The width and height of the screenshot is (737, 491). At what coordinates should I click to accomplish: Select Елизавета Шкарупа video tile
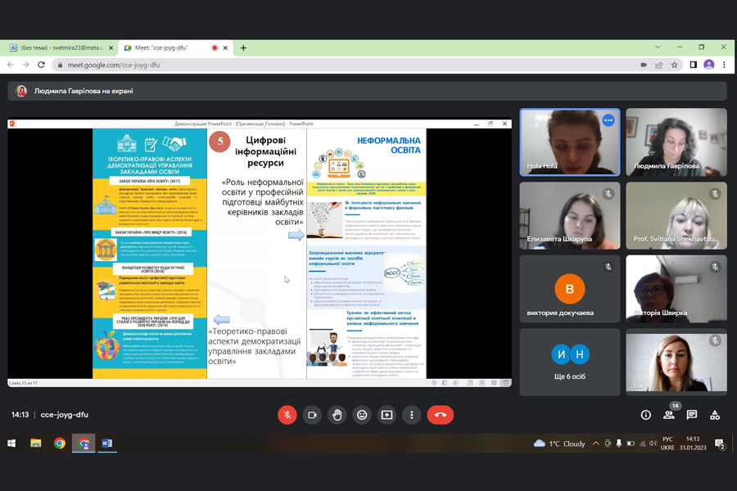tap(570, 216)
